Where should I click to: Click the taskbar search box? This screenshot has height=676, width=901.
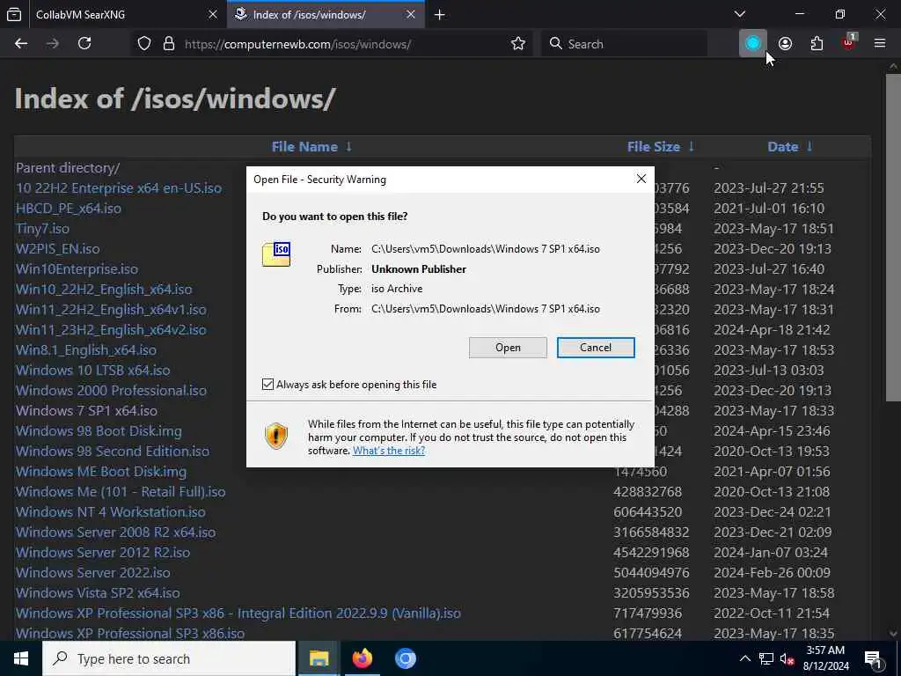click(169, 658)
